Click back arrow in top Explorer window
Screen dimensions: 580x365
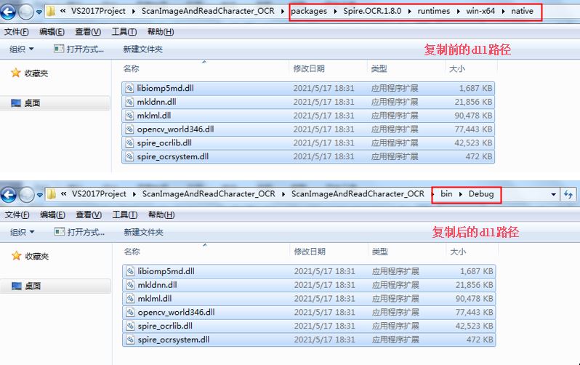coord(8,12)
